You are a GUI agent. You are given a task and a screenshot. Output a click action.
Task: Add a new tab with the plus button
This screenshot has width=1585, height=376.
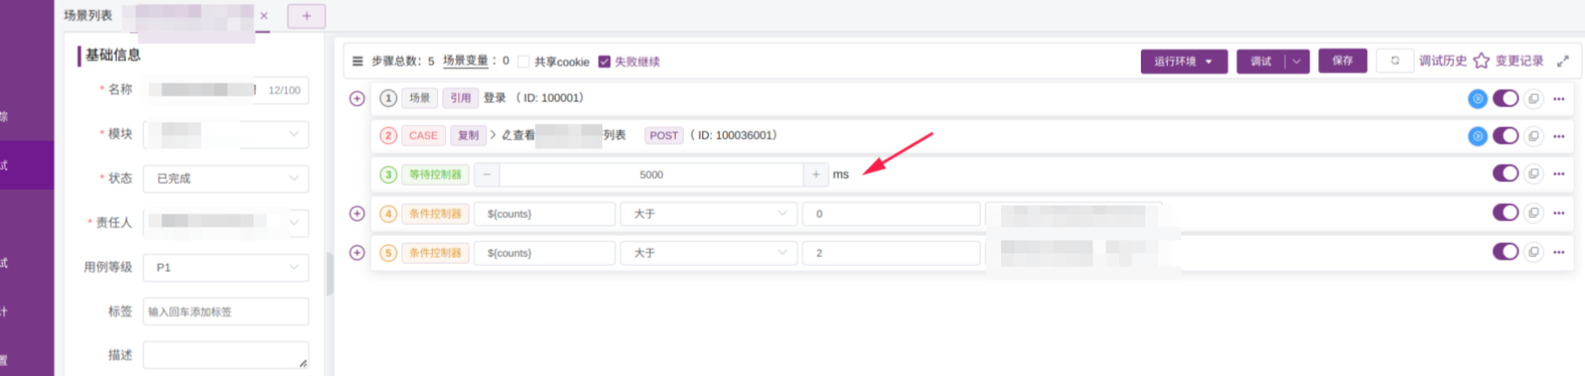pos(307,16)
